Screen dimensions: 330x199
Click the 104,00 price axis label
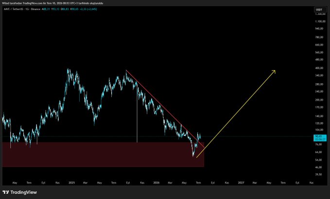click(319, 130)
